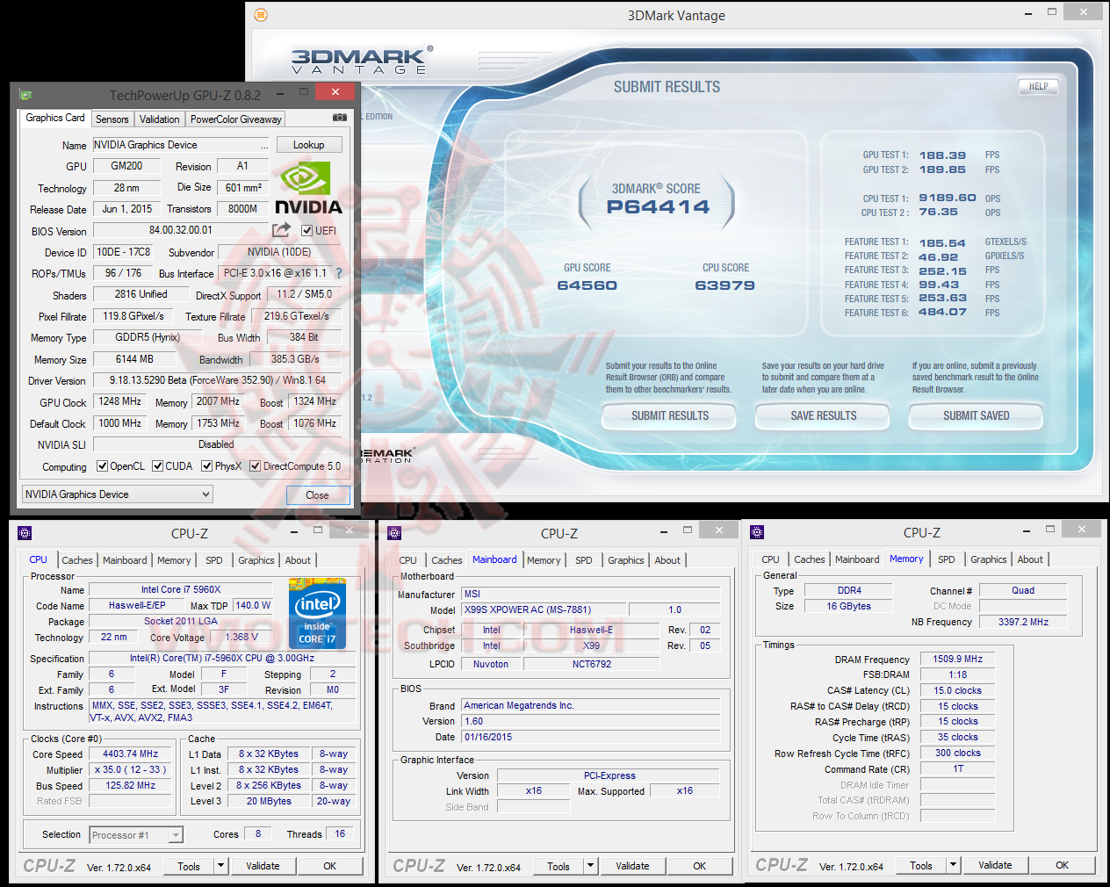
Task: Click the Close button in GPU-Z
Action: click(317, 495)
